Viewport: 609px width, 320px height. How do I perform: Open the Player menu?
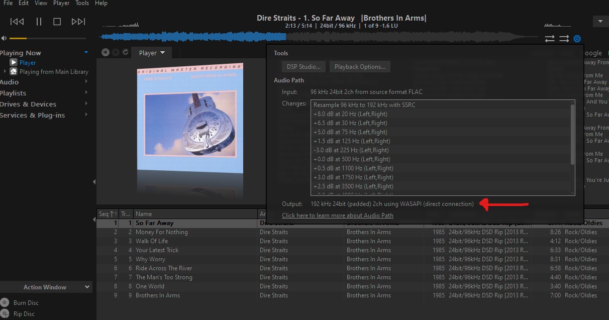pyautogui.click(x=61, y=3)
